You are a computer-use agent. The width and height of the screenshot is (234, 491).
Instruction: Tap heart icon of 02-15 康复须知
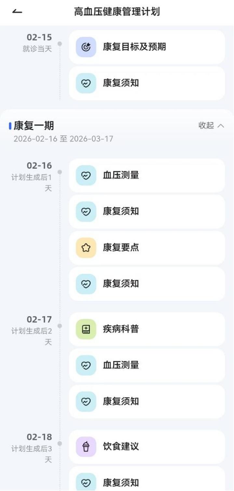tap(86, 83)
